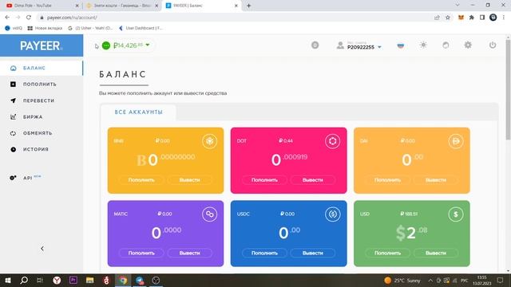Click Пополнить on the USDC card
The height and width of the screenshot is (287, 511).
pos(264,253)
